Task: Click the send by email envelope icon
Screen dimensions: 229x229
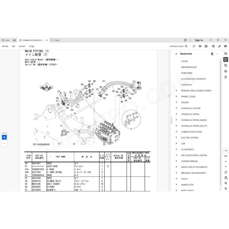Action: [225, 46]
